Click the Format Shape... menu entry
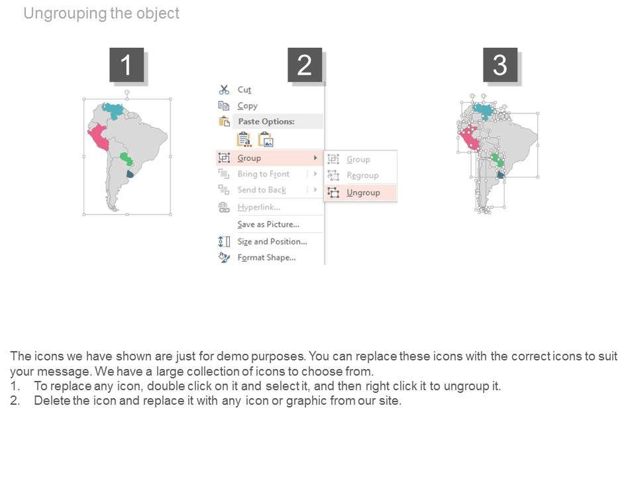Viewport: 636px width, 477px height. pos(266,257)
